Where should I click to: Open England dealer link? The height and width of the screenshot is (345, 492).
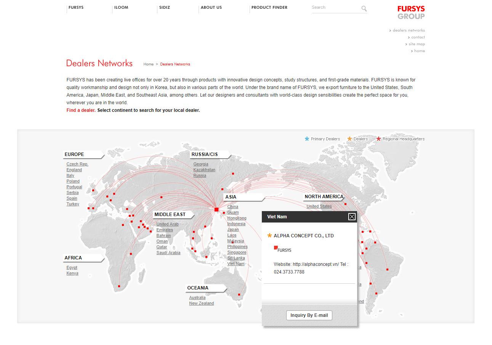(x=74, y=170)
